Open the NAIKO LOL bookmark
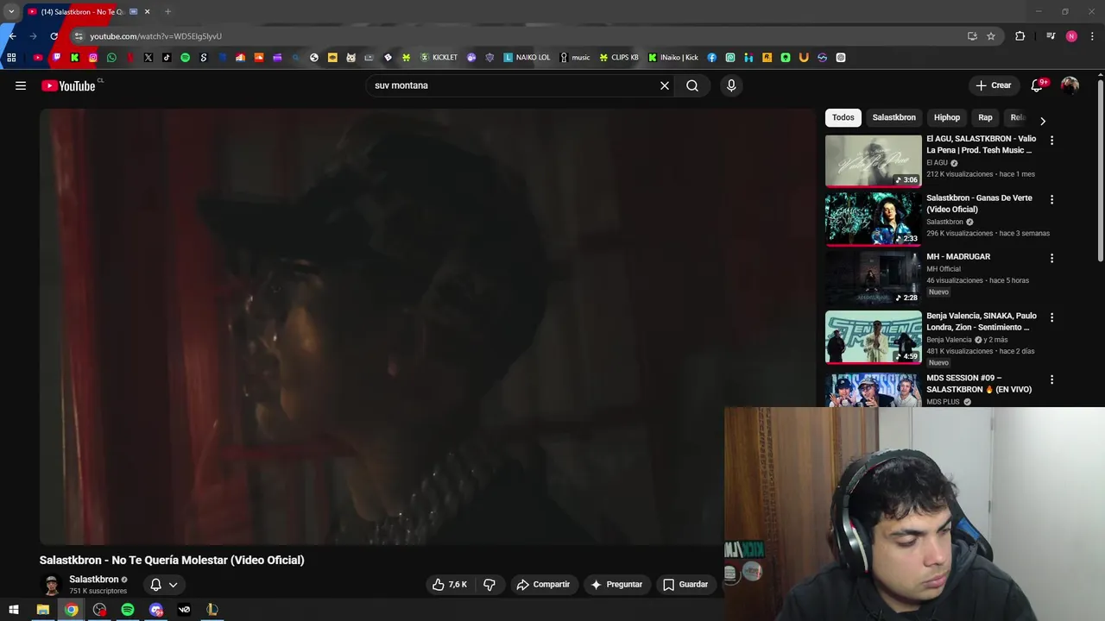The image size is (1105, 621). tap(527, 58)
